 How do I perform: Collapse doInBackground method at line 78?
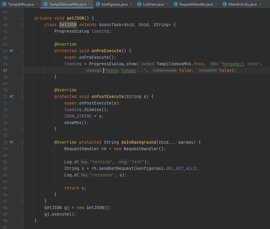click(x=23, y=143)
